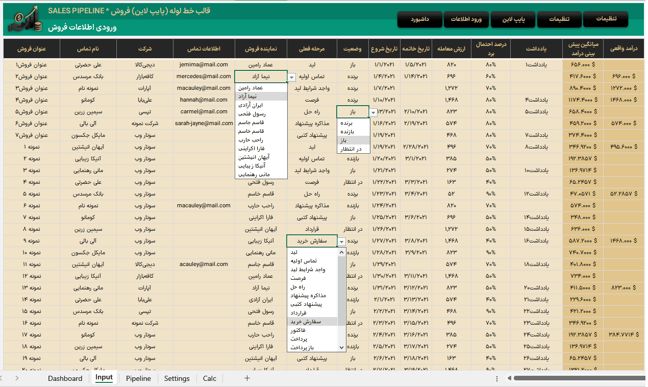648x387 pixels.
Task: Choose مانی رهنمایی in sales rep dropdown list
Action: tap(261, 175)
